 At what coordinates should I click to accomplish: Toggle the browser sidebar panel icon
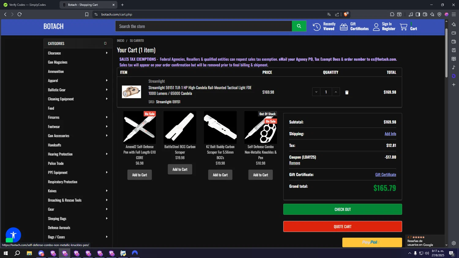tap(418, 14)
